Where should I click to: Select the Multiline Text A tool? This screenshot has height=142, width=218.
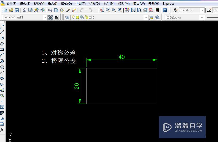click(x=2, y=130)
